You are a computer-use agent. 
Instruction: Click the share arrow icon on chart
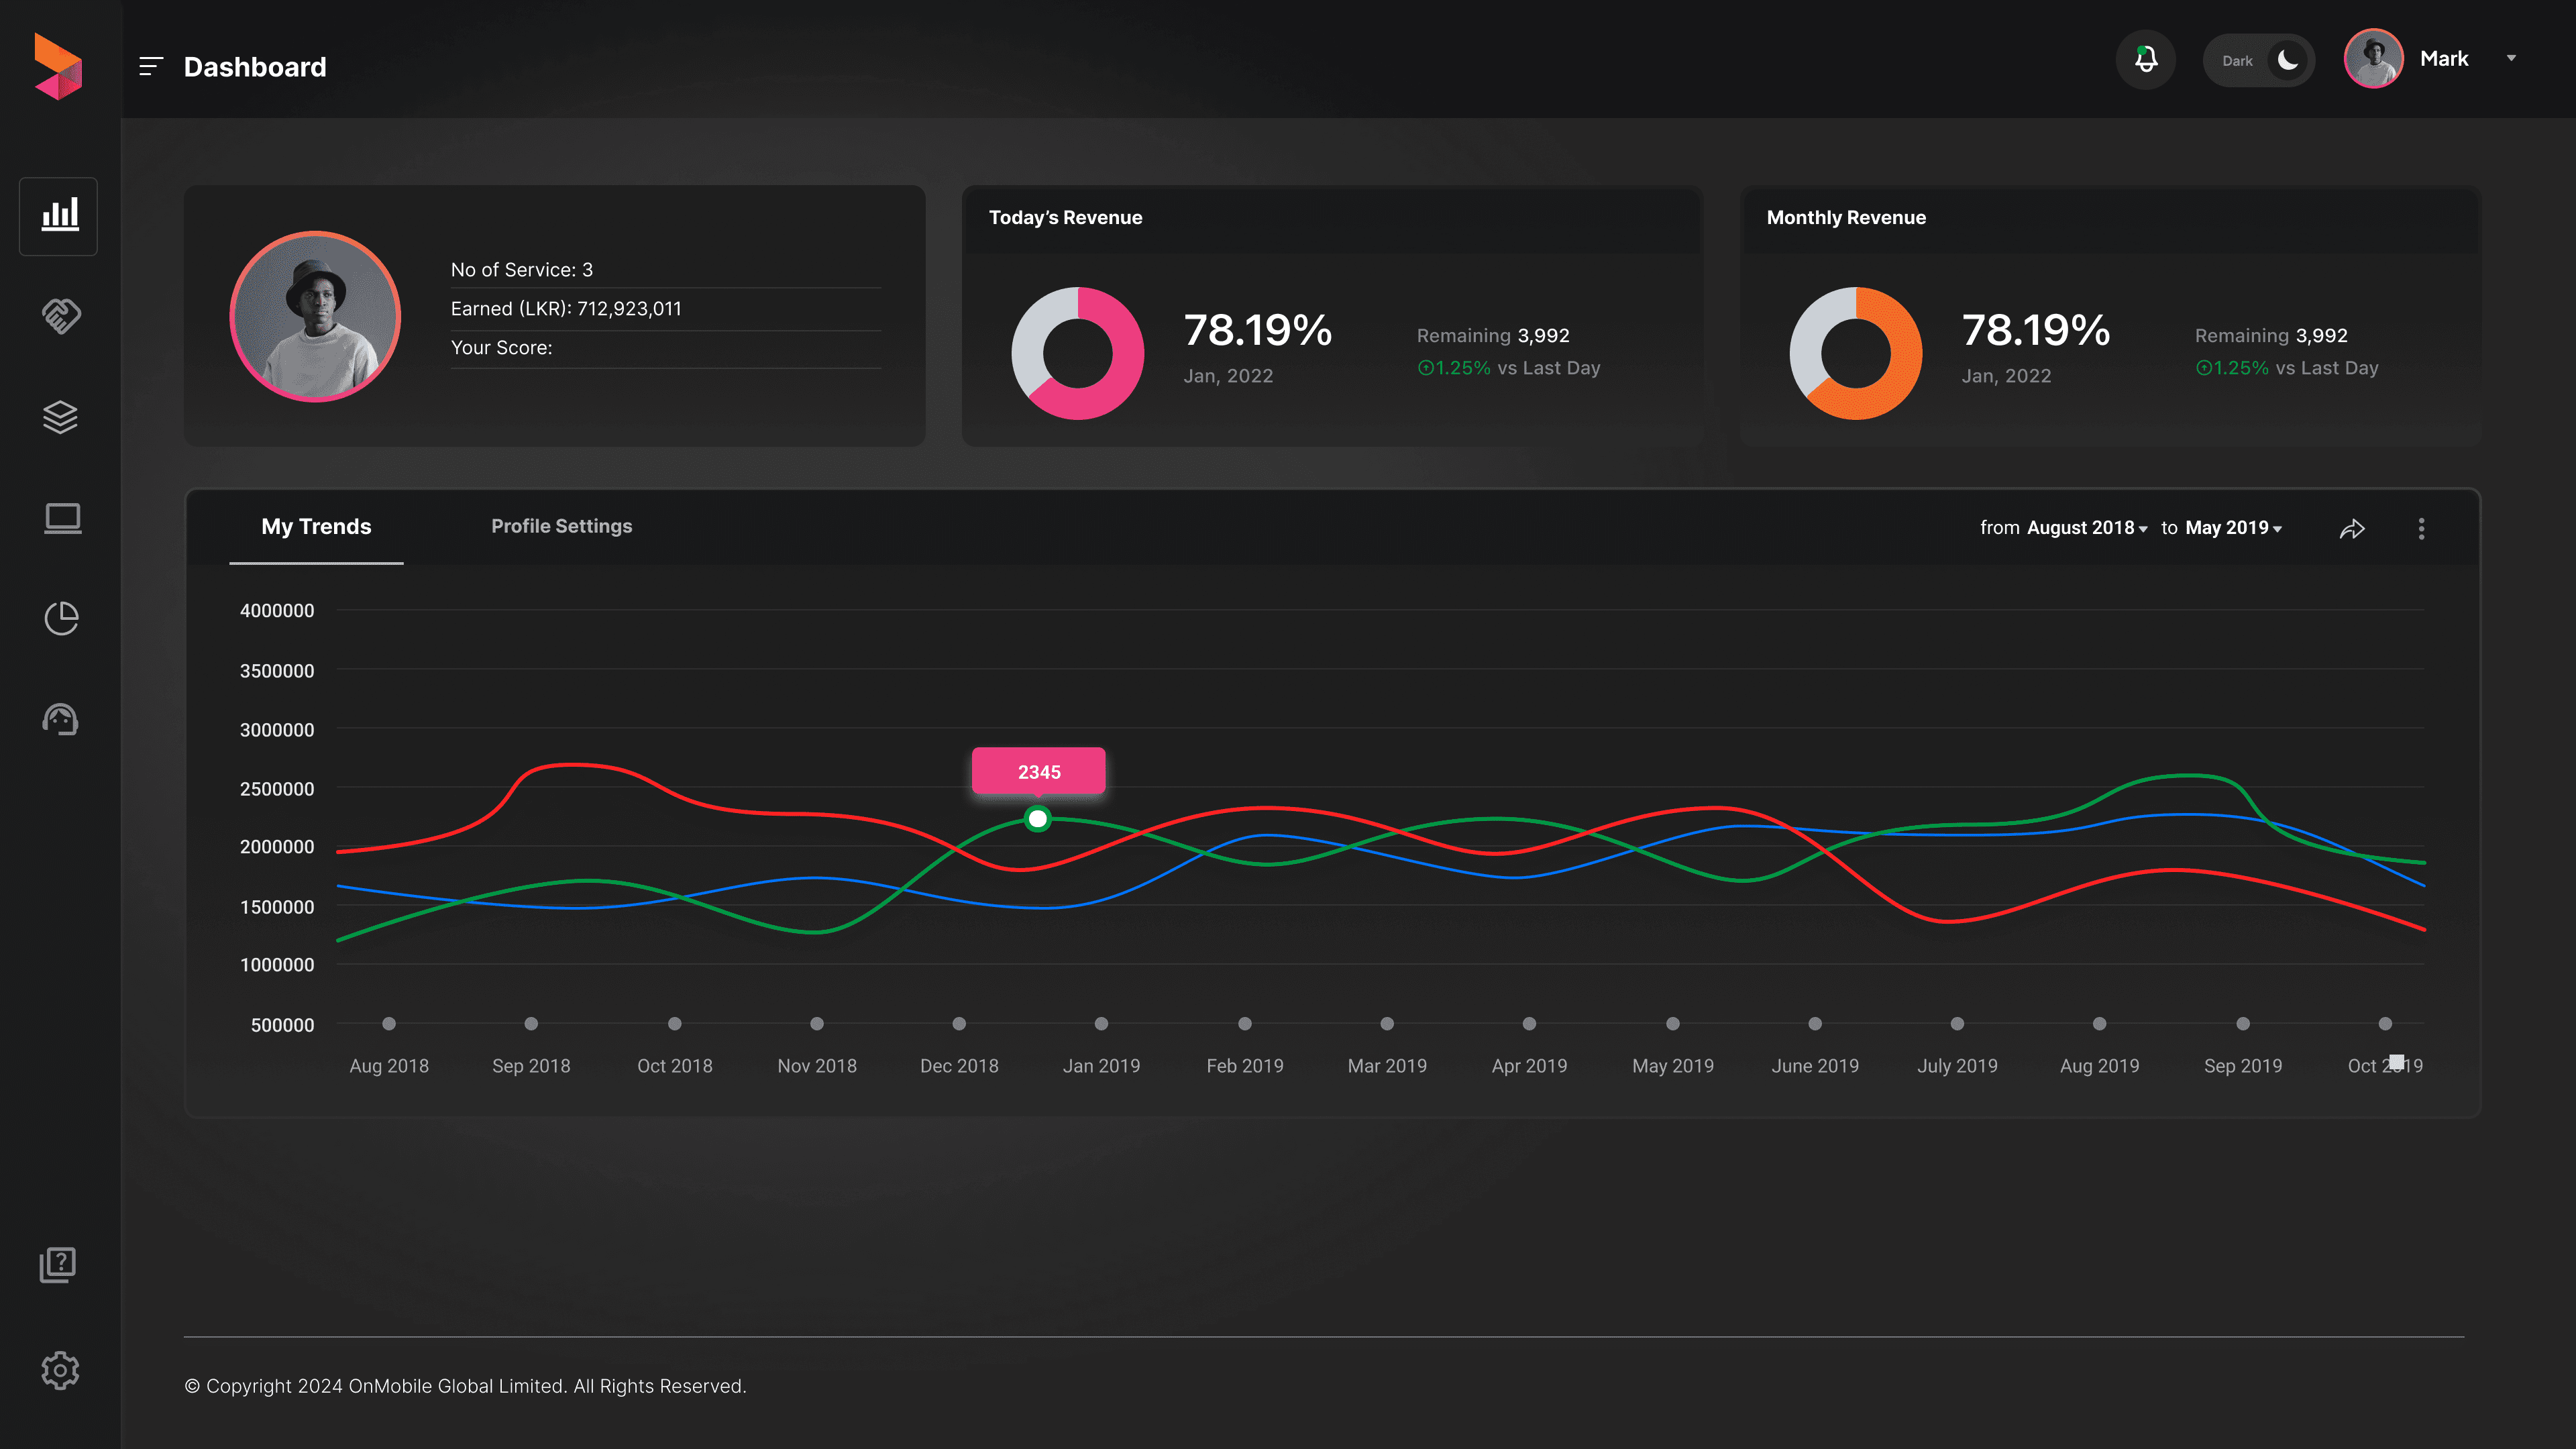pos(2352,529)
